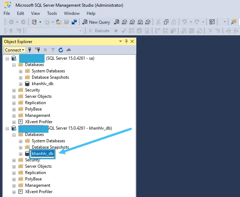Refresh the Object Explorer tree
240x197 pixels.
click(61, 50)
